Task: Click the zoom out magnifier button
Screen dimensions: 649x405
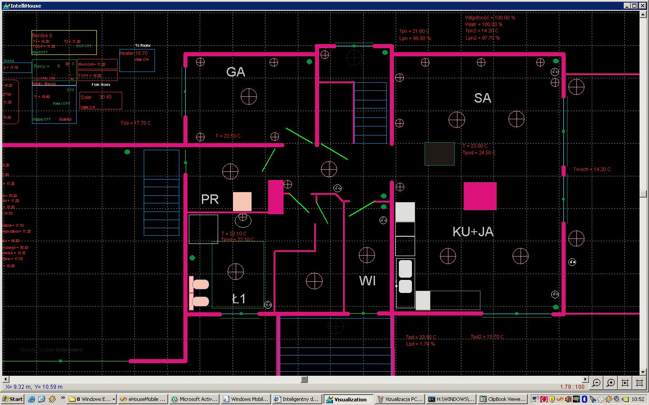Action: pos(596,383)
